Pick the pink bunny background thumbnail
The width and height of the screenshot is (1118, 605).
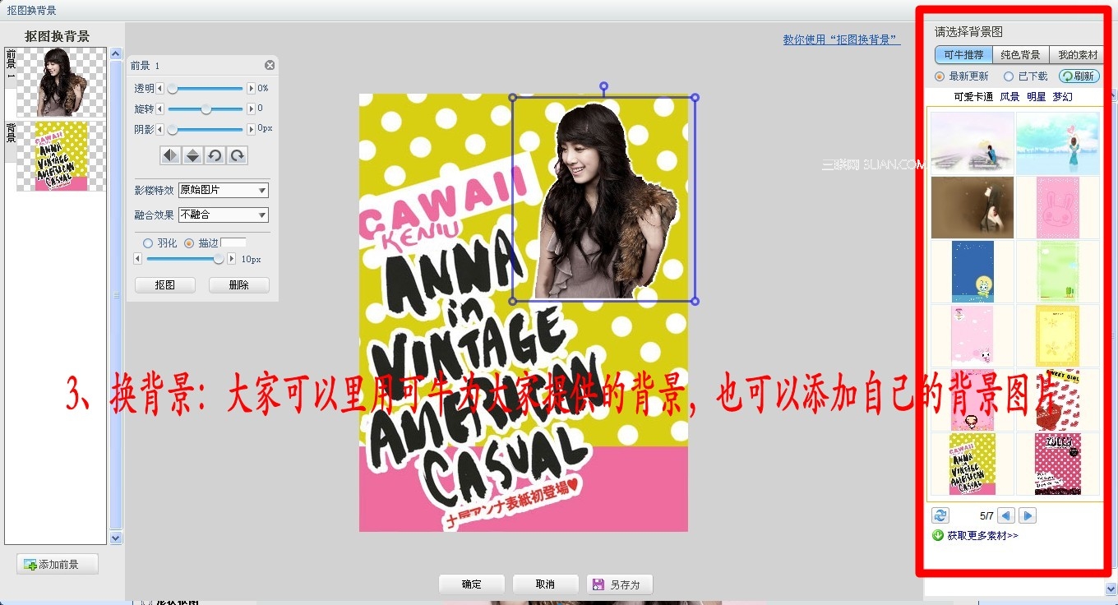coord(1058,207)
